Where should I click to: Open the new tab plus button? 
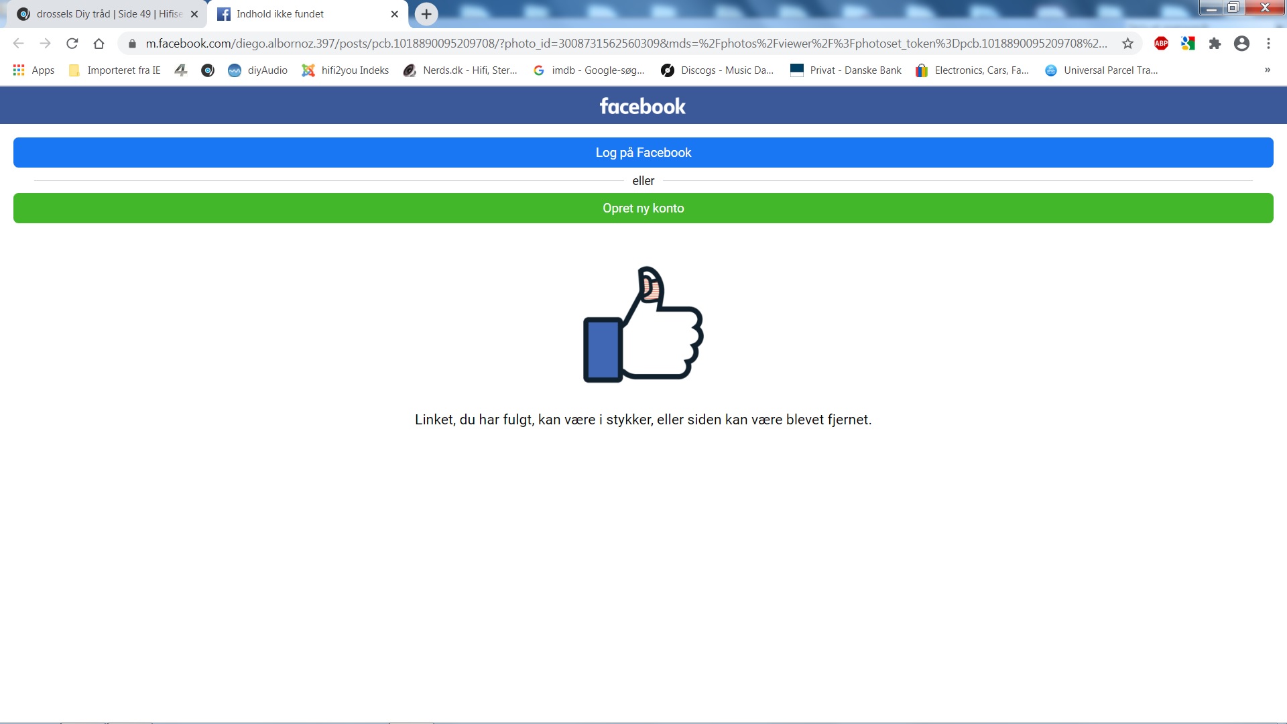pyautogui.click(x=426, y=14)
